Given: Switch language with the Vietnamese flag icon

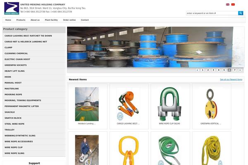Looking at the screenshot, I should click(233, 5).
